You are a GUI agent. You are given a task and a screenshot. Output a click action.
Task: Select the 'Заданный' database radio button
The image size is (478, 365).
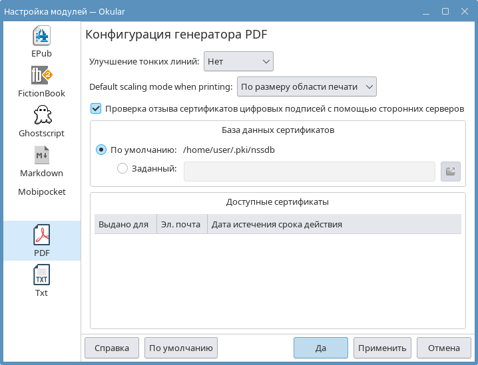pos(122,169)
